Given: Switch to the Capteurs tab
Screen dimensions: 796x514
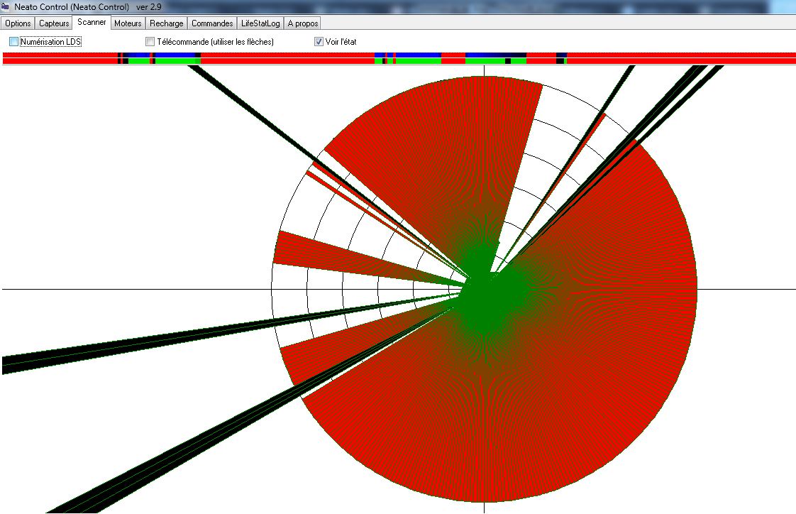Looking at the screenshot, I should 54,23.
